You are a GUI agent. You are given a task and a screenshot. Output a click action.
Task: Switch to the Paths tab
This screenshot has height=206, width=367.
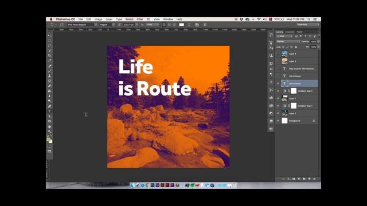pyautogui.click(x=299, y=32)
